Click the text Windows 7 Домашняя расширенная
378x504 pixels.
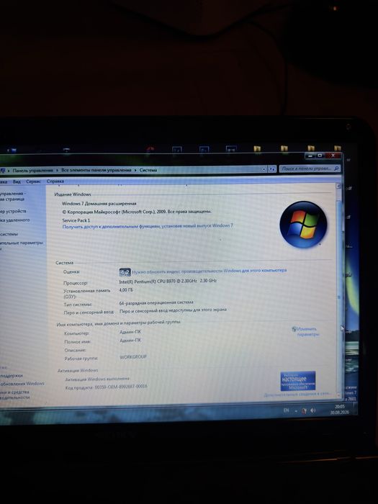coord(99,204)
